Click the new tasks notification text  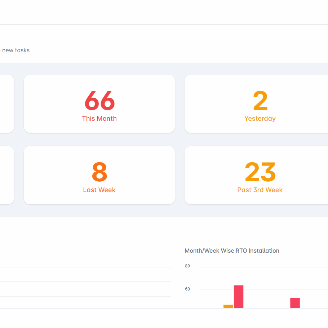[15, 50]
